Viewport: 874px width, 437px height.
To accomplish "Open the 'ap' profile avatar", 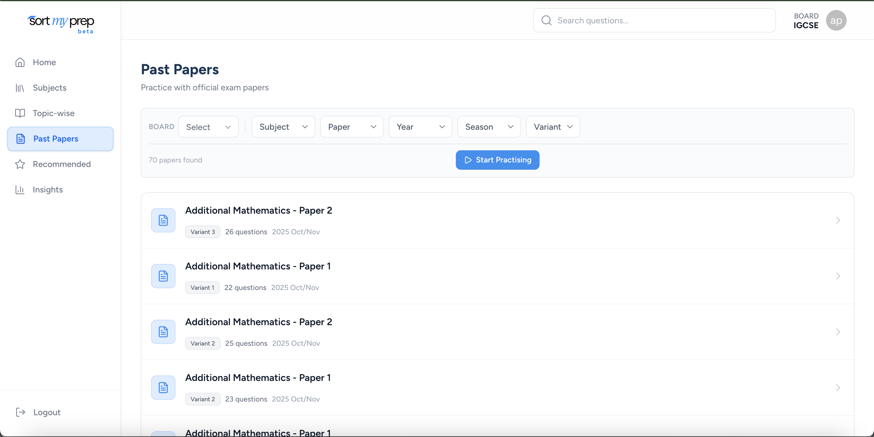I will [x=836, y=20].
